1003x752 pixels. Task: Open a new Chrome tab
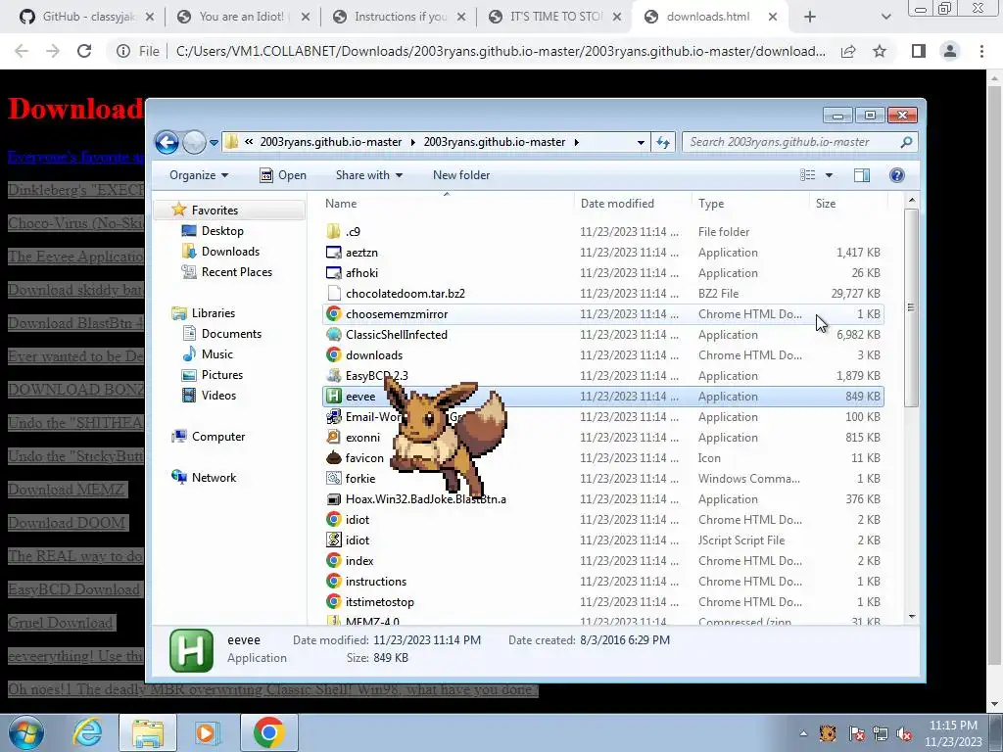[810, 17]
